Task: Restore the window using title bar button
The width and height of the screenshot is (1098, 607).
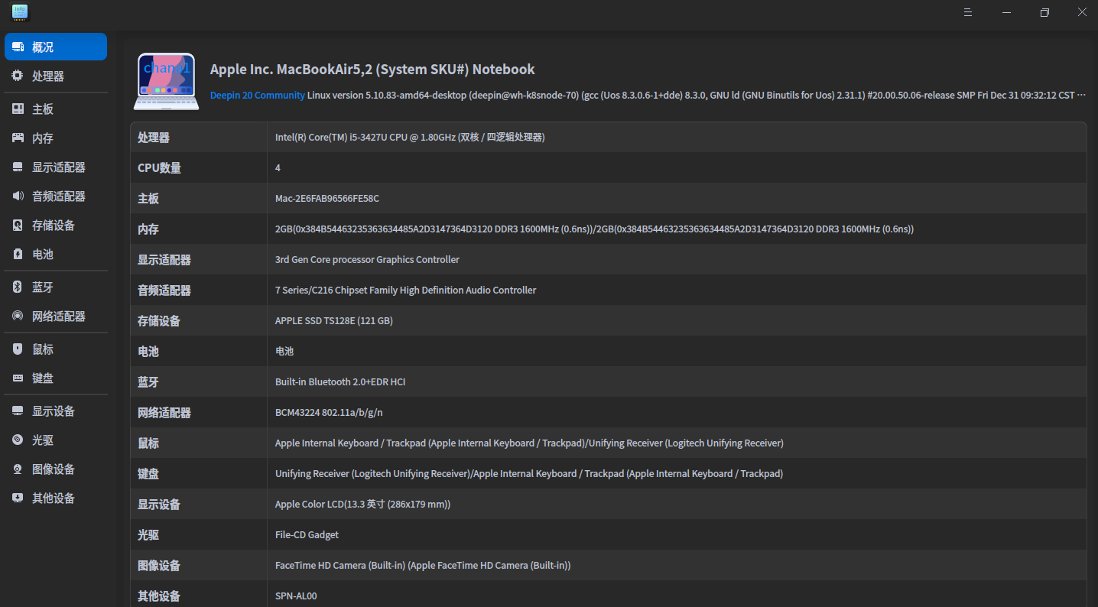Action: (1044, 12)
